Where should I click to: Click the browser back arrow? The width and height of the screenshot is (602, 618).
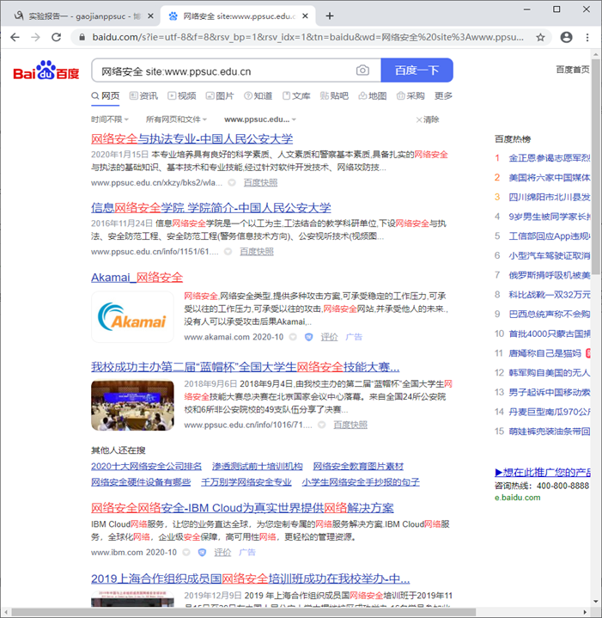point(15,37)
